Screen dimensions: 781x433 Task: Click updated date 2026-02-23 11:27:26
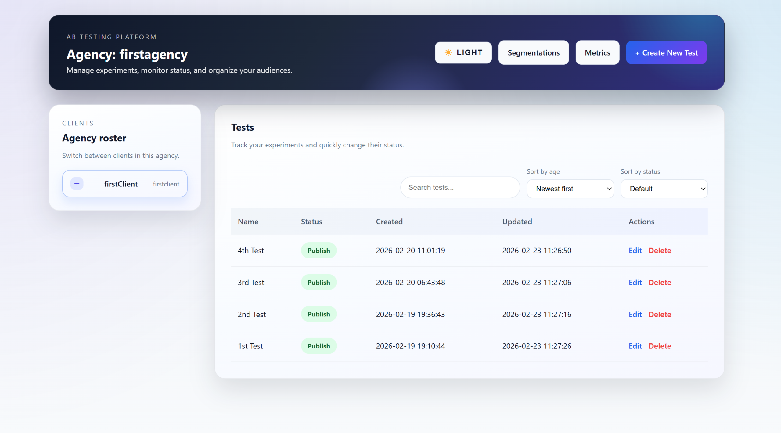pos(537,346)
